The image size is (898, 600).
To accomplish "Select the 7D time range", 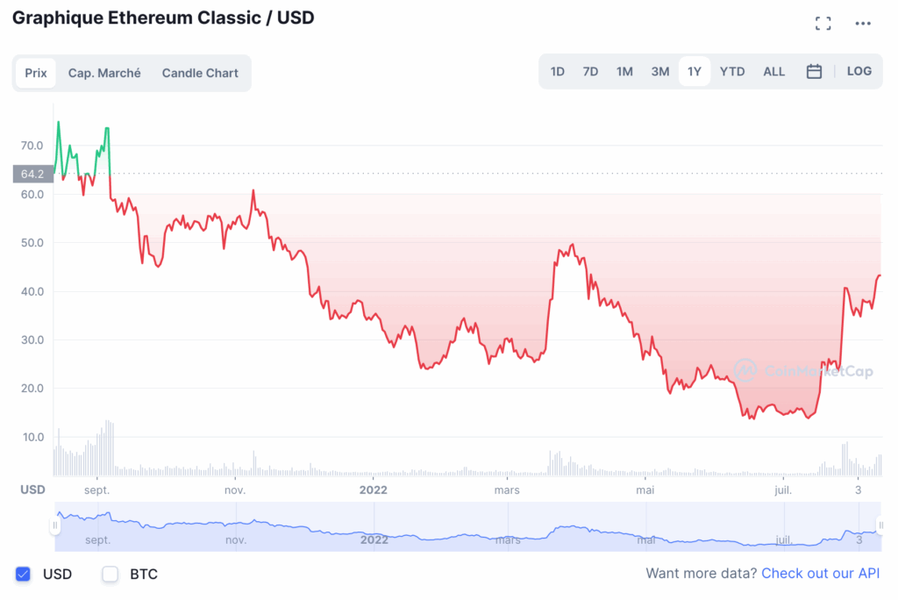I will 590,72.
